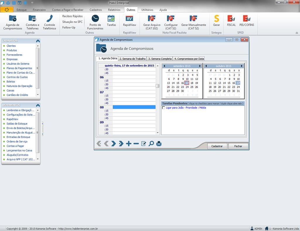Click Cadastros list scrollbar down arrow
The height and width of the screenshot is (231, 300).
coord(38,95)
